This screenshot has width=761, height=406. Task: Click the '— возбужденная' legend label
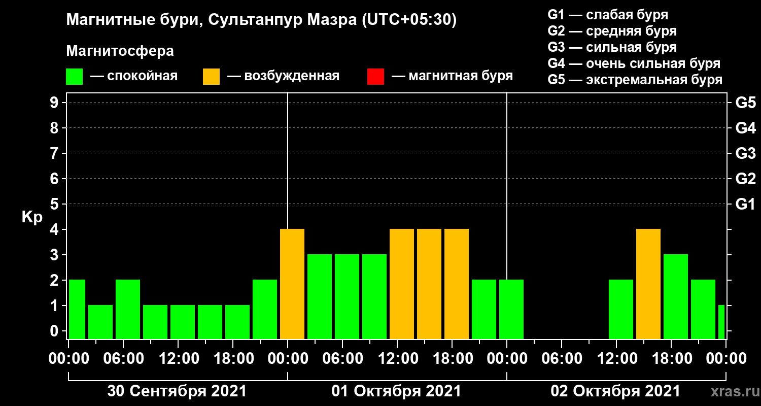(x=283, y=76)
